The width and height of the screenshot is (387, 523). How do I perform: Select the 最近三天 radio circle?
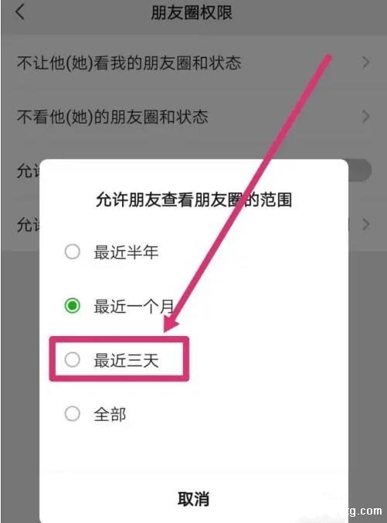pos(73,359)
